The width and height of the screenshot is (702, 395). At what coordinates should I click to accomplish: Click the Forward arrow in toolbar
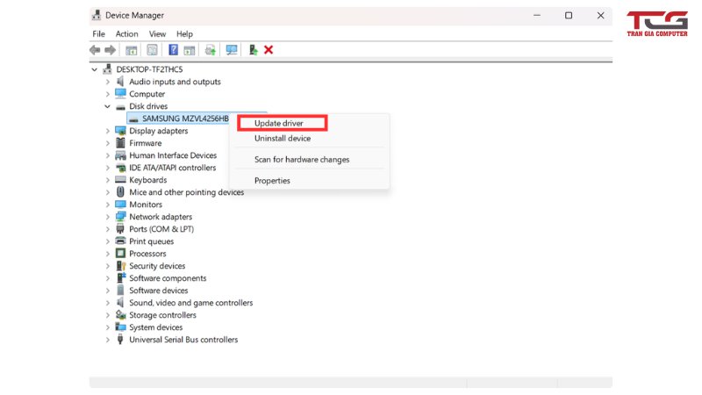[111, 50]
